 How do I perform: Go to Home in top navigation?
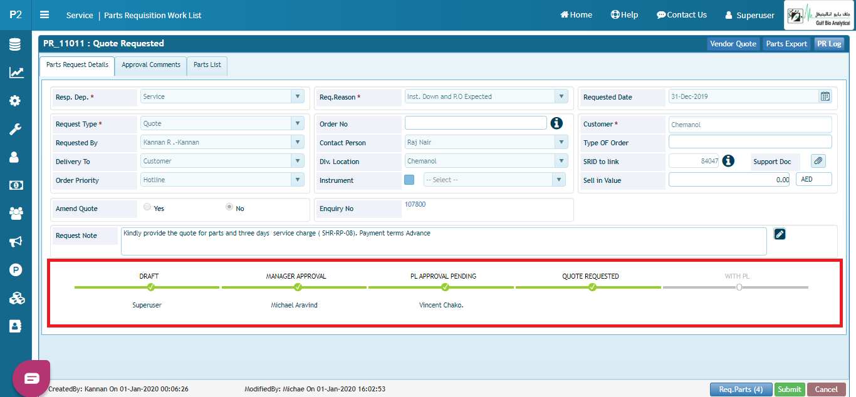(x=576, y=14)
